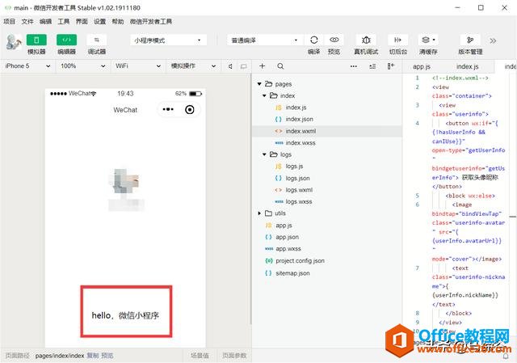This screenshot has width=517, height=363.
Task: Open sitemap.json in the file tree
Action: click(x=292, y=273)
